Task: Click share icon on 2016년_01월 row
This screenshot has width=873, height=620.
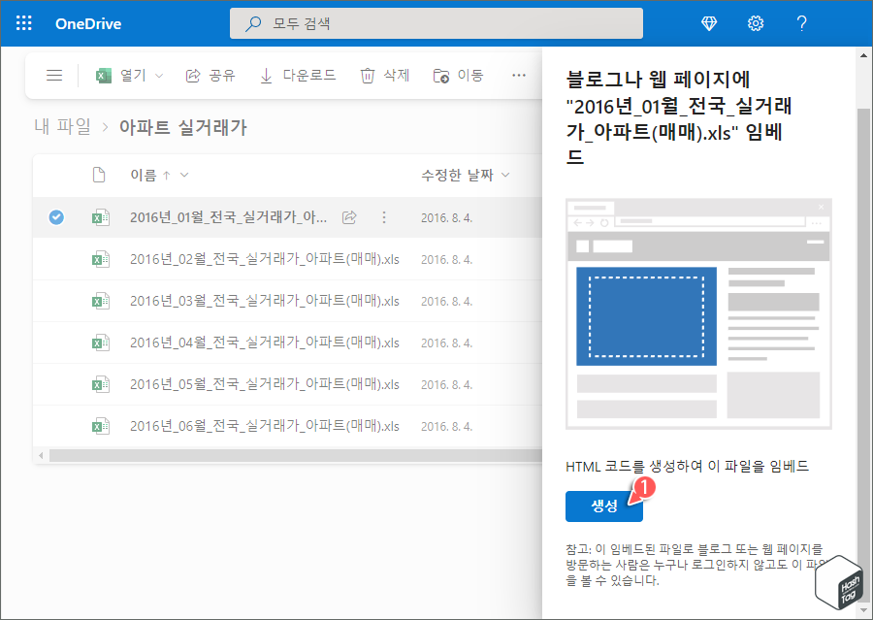Action: click(349, 217)
